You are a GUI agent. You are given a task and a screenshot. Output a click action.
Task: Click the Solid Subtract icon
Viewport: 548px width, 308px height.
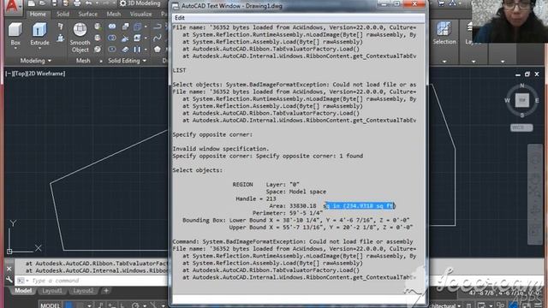point(112,38)
